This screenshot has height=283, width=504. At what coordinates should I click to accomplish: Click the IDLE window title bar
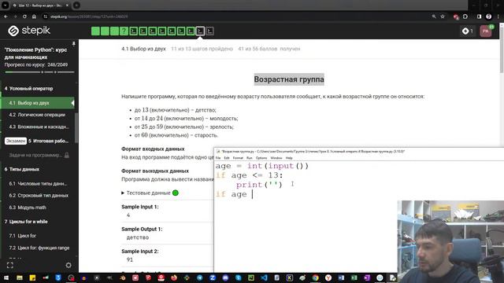tap(358, 151)
